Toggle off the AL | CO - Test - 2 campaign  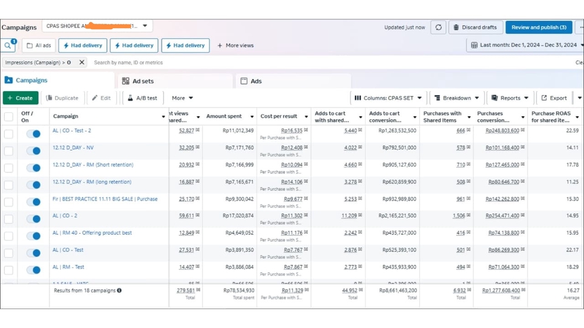click(34, 134)
